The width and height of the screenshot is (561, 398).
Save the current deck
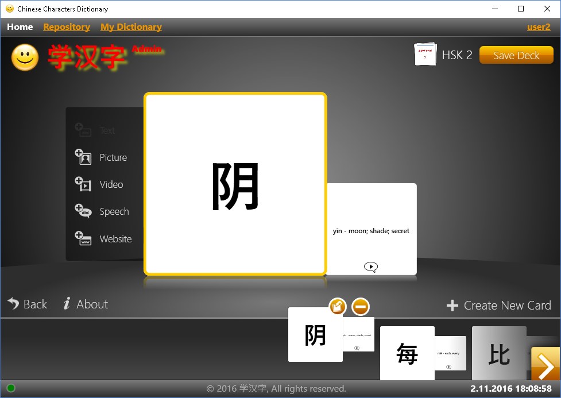(x=516, y=55)
